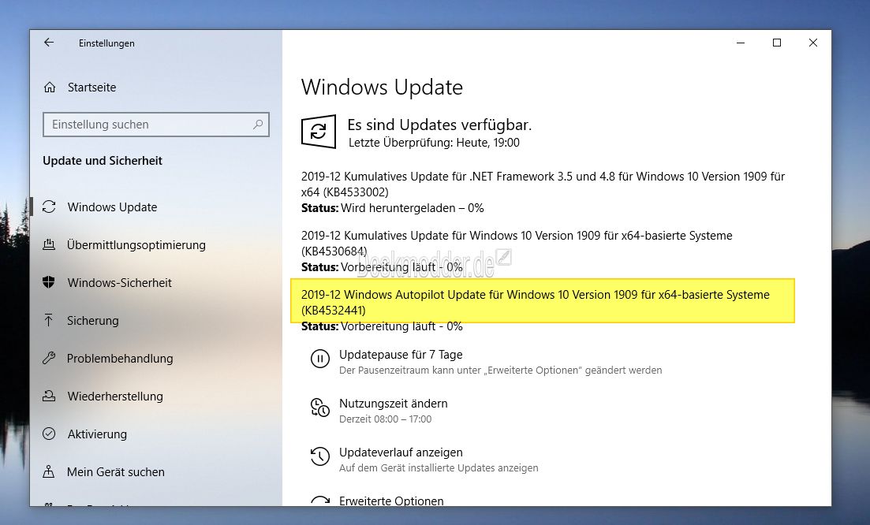Close the Einstellungen window
The height and width of the screenshot is (525, 870).
(x=813, y=43)
